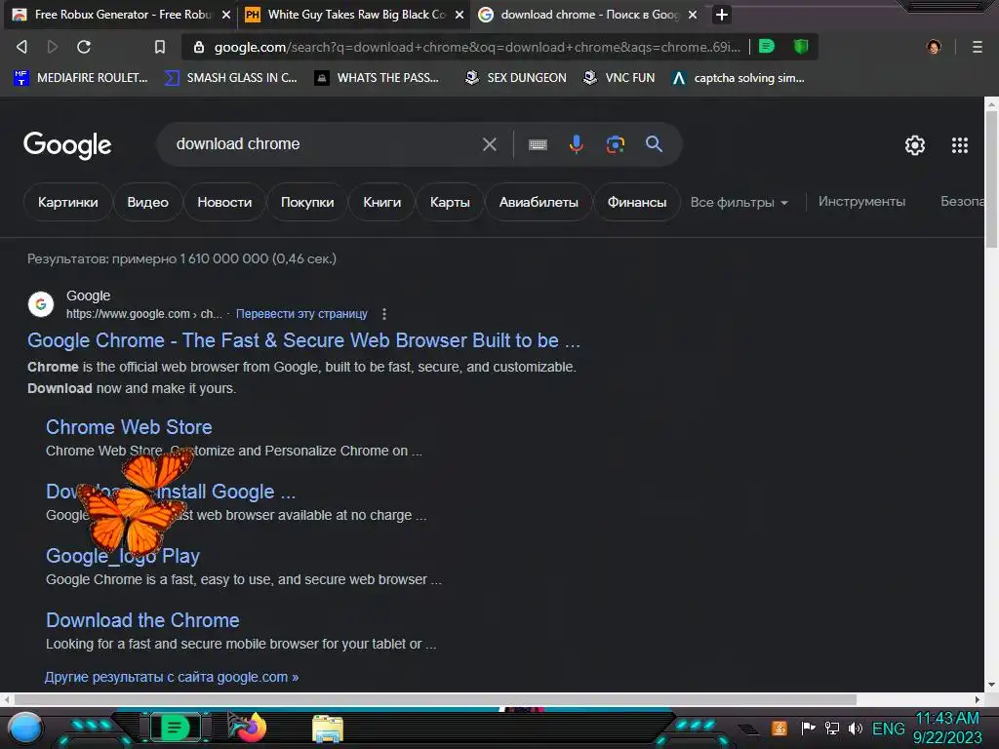Open the browser hamburger menu
The image size is (999, 749).
(x=977, y=47)
